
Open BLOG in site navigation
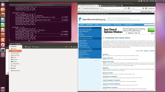pos(97,25)
